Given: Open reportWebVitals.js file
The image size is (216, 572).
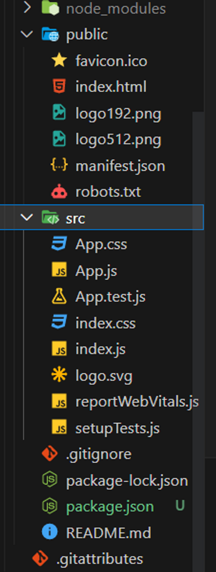Looking at the screenshot, I should click(137, 403).
